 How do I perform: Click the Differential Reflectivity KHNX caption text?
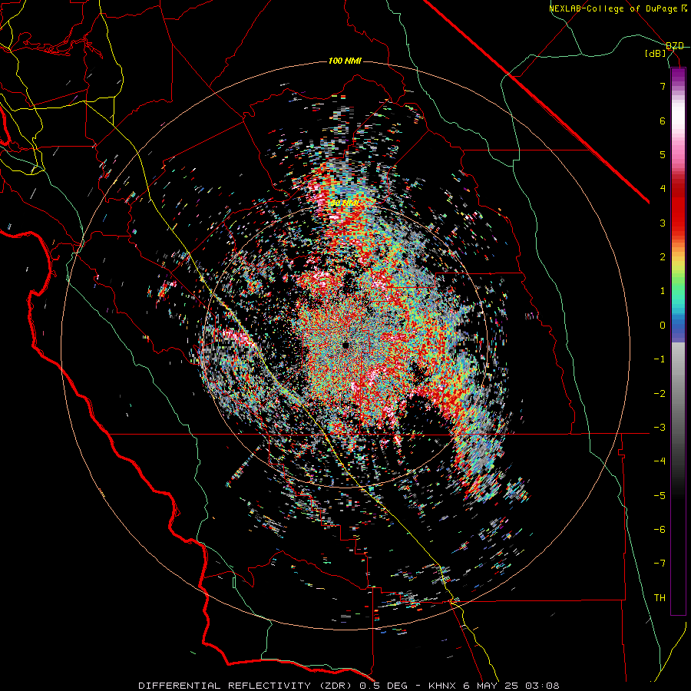tap(349, 686)
